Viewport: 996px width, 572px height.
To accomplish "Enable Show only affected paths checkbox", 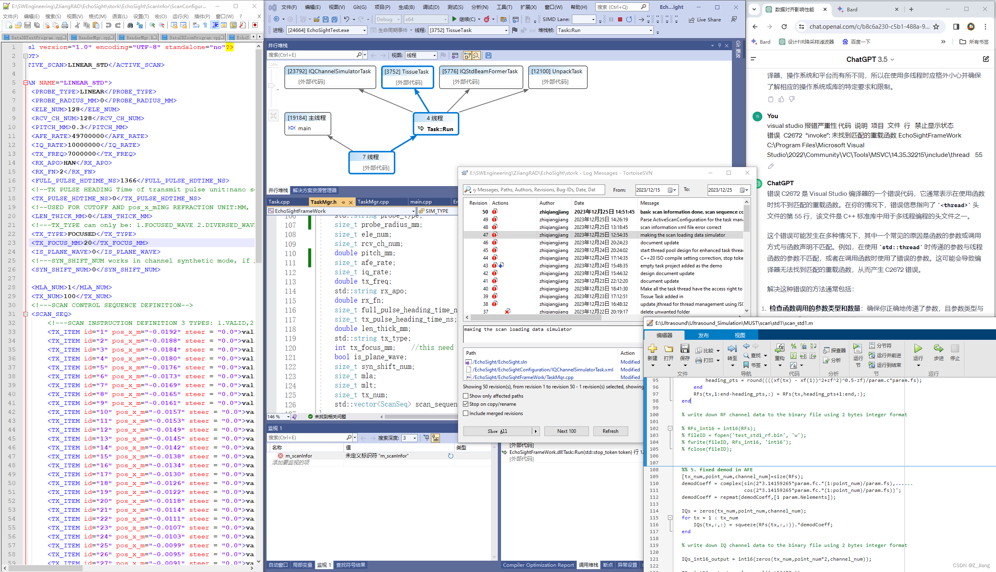I will point(466,396).
